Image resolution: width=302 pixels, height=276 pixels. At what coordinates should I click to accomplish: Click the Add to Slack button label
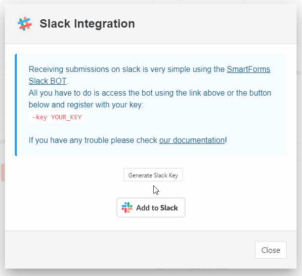coord(157,207)
